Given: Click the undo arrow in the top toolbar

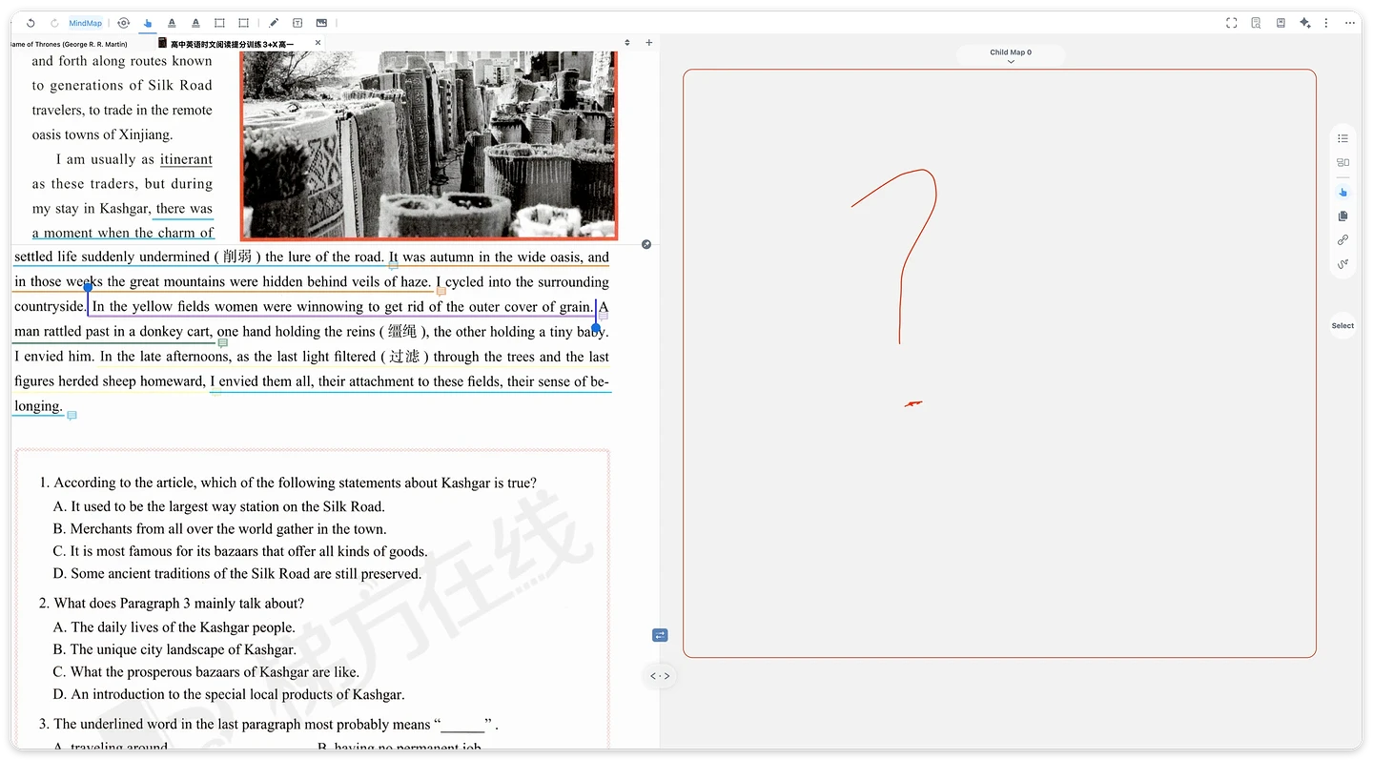Looking at the screenshot, I should pos(31,23).
